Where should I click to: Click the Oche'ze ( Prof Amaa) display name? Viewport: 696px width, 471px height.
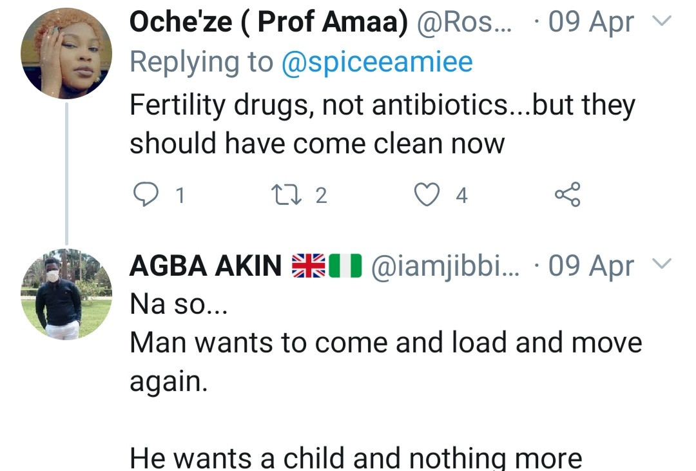click(269, 24)
